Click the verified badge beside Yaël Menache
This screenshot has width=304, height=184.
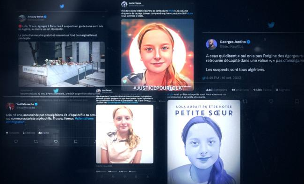pyautogui.click(x=36, y=104)
